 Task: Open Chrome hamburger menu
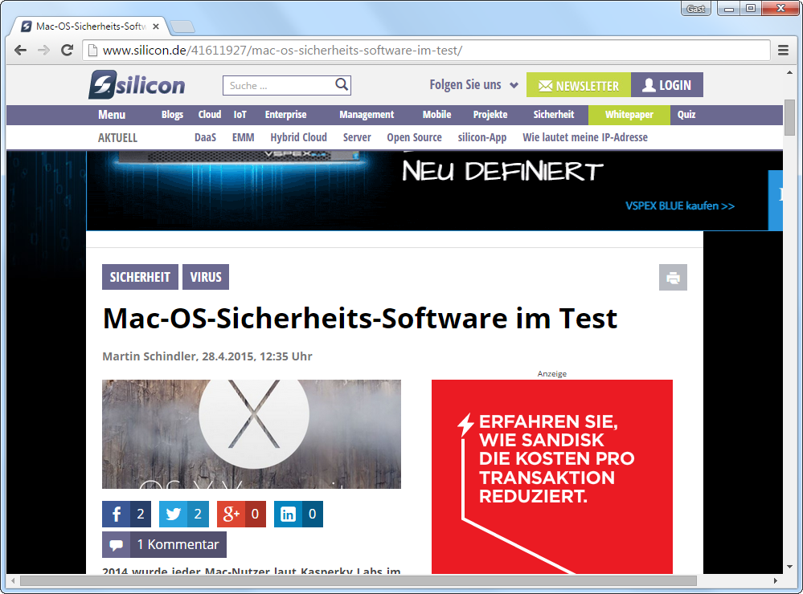(x=783, y=51)
